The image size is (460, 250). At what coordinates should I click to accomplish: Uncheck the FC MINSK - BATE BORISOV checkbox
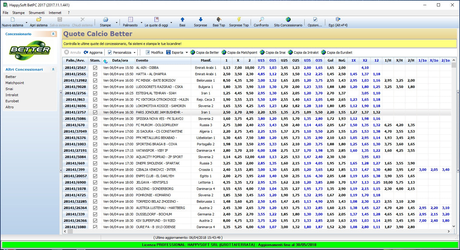pyautogui.click(x=95, y=80)
